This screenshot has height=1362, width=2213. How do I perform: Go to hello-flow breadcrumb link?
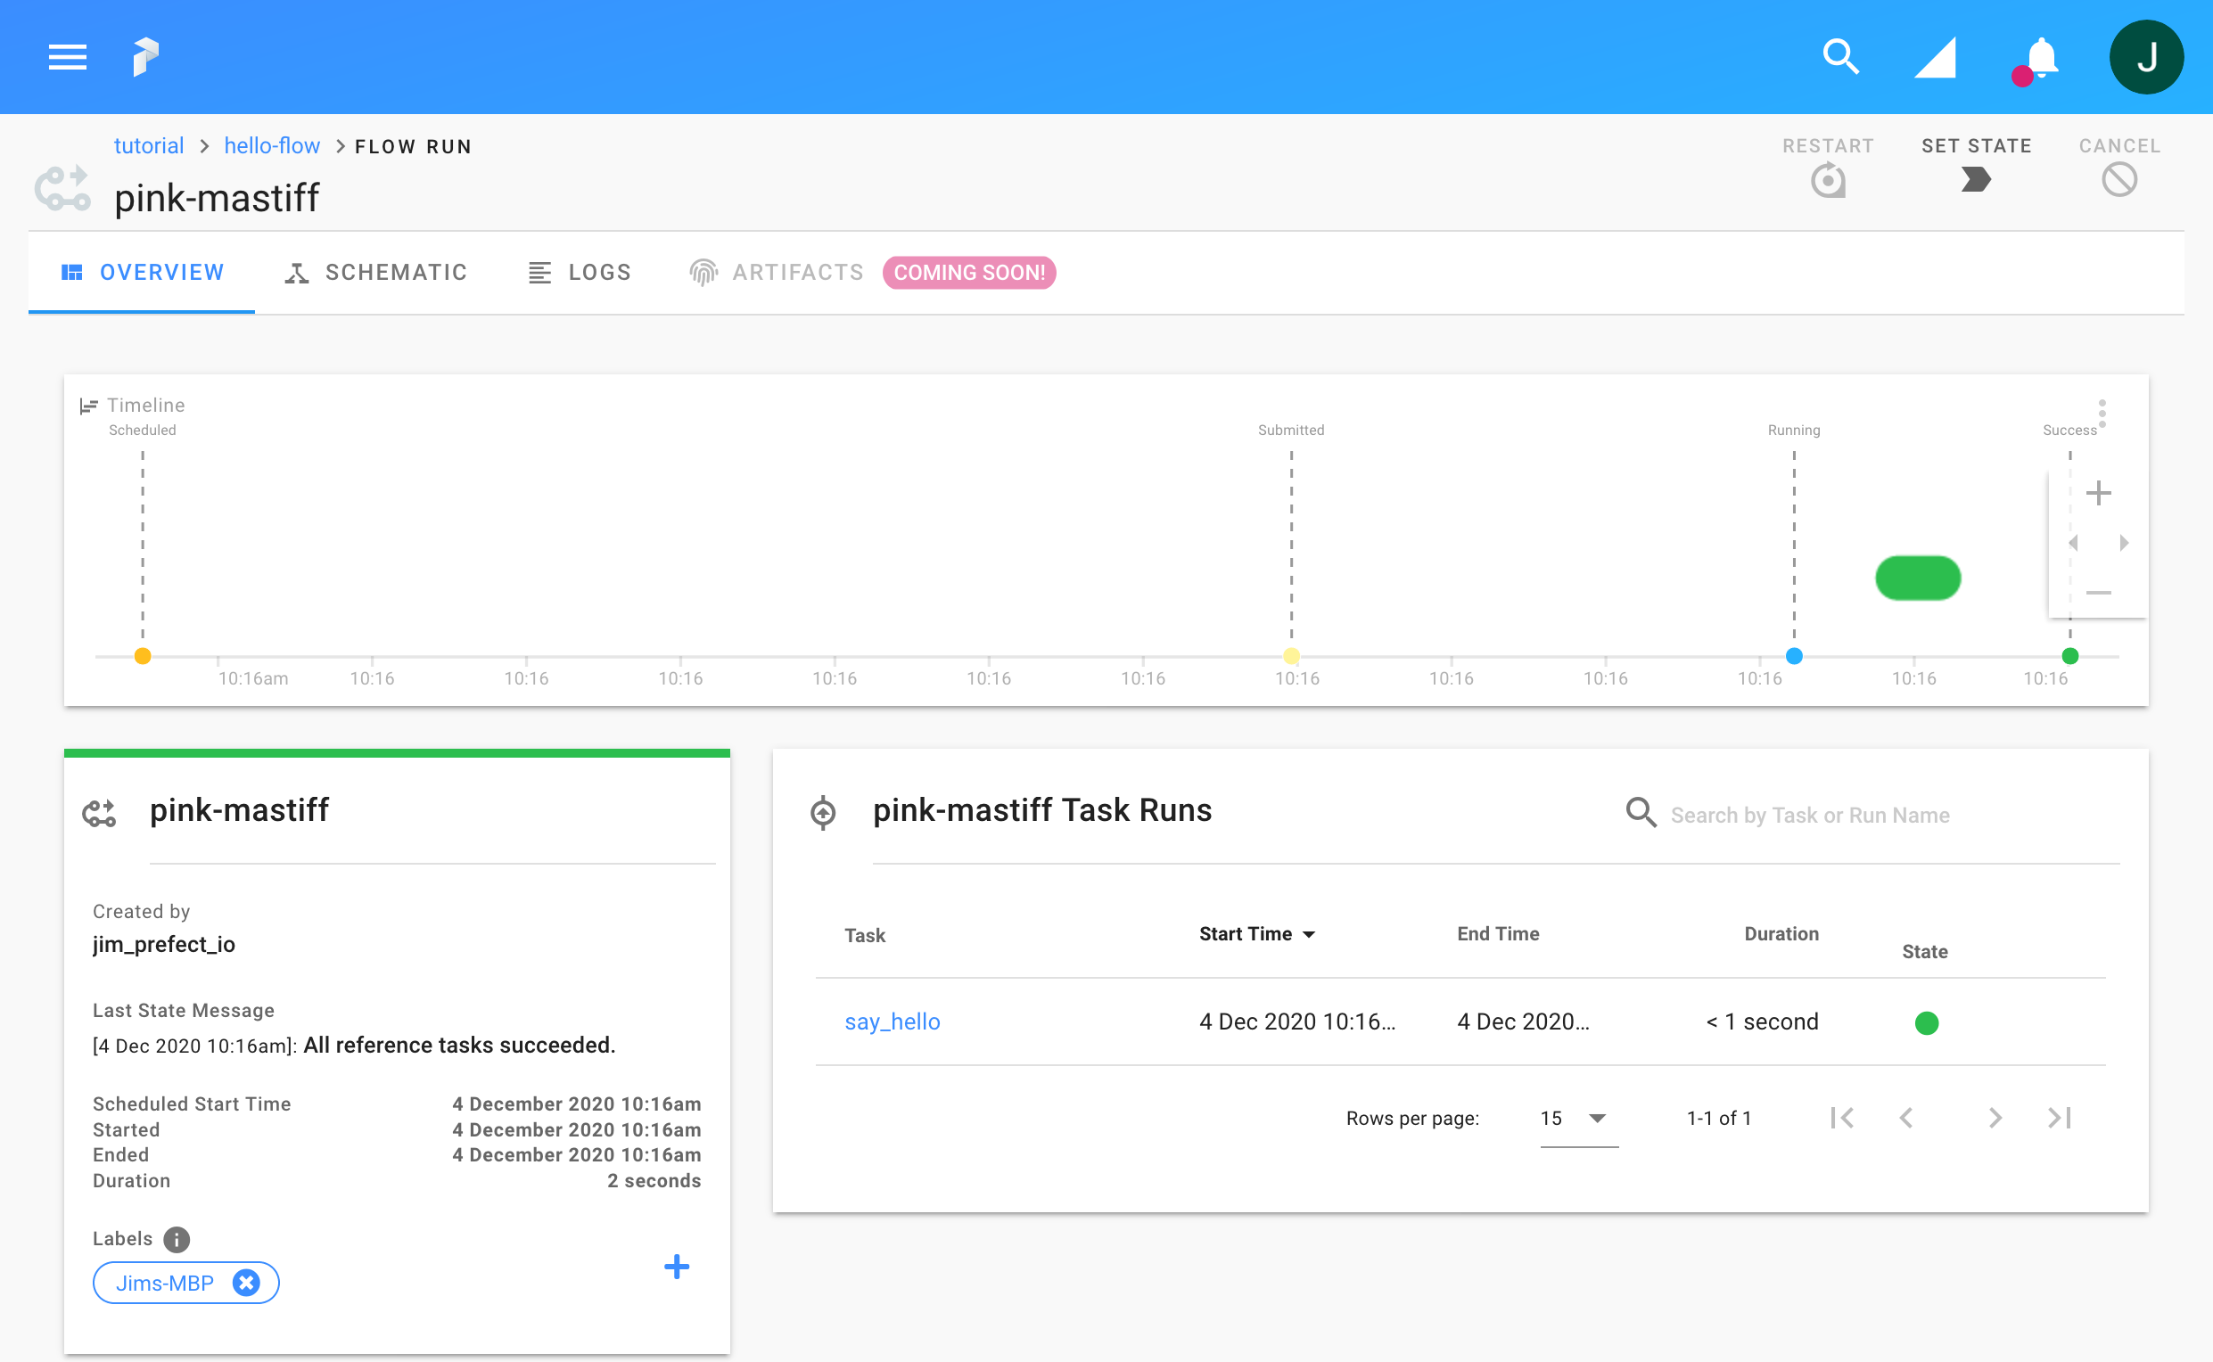271,146
